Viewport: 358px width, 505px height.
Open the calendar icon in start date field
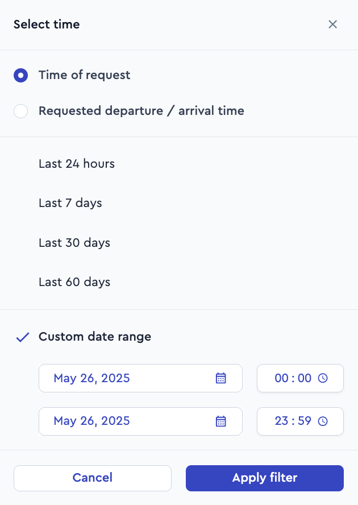[221, 378]
